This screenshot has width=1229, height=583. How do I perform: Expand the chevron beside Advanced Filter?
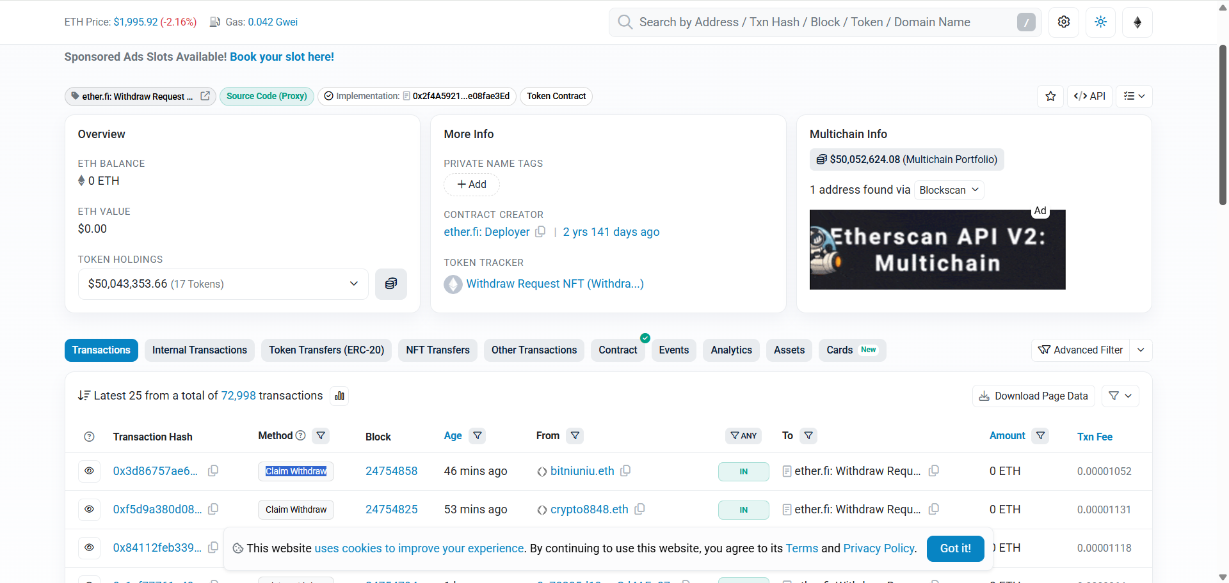click(x=1141, y=350)
